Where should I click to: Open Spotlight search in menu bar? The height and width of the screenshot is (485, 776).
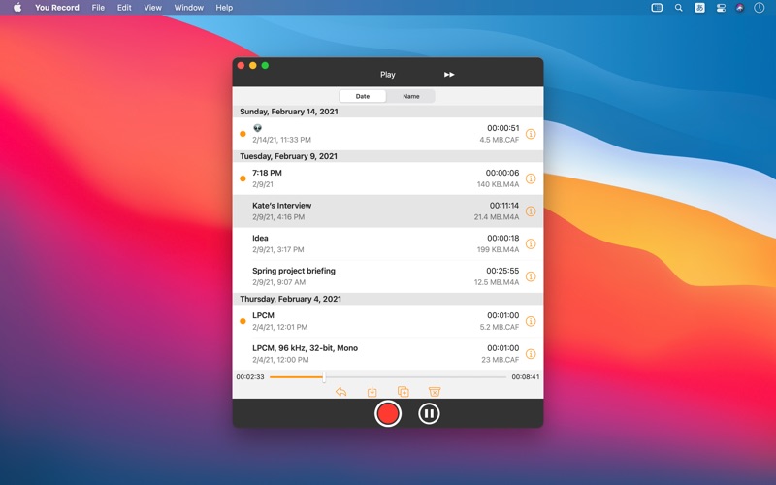coord(679,8)
